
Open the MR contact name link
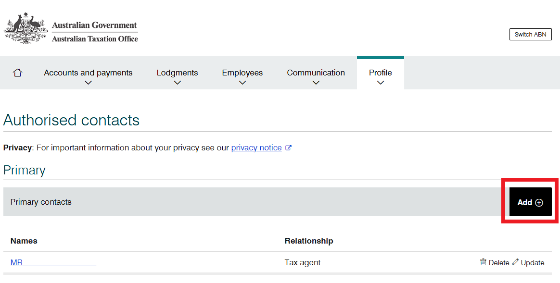53,262
